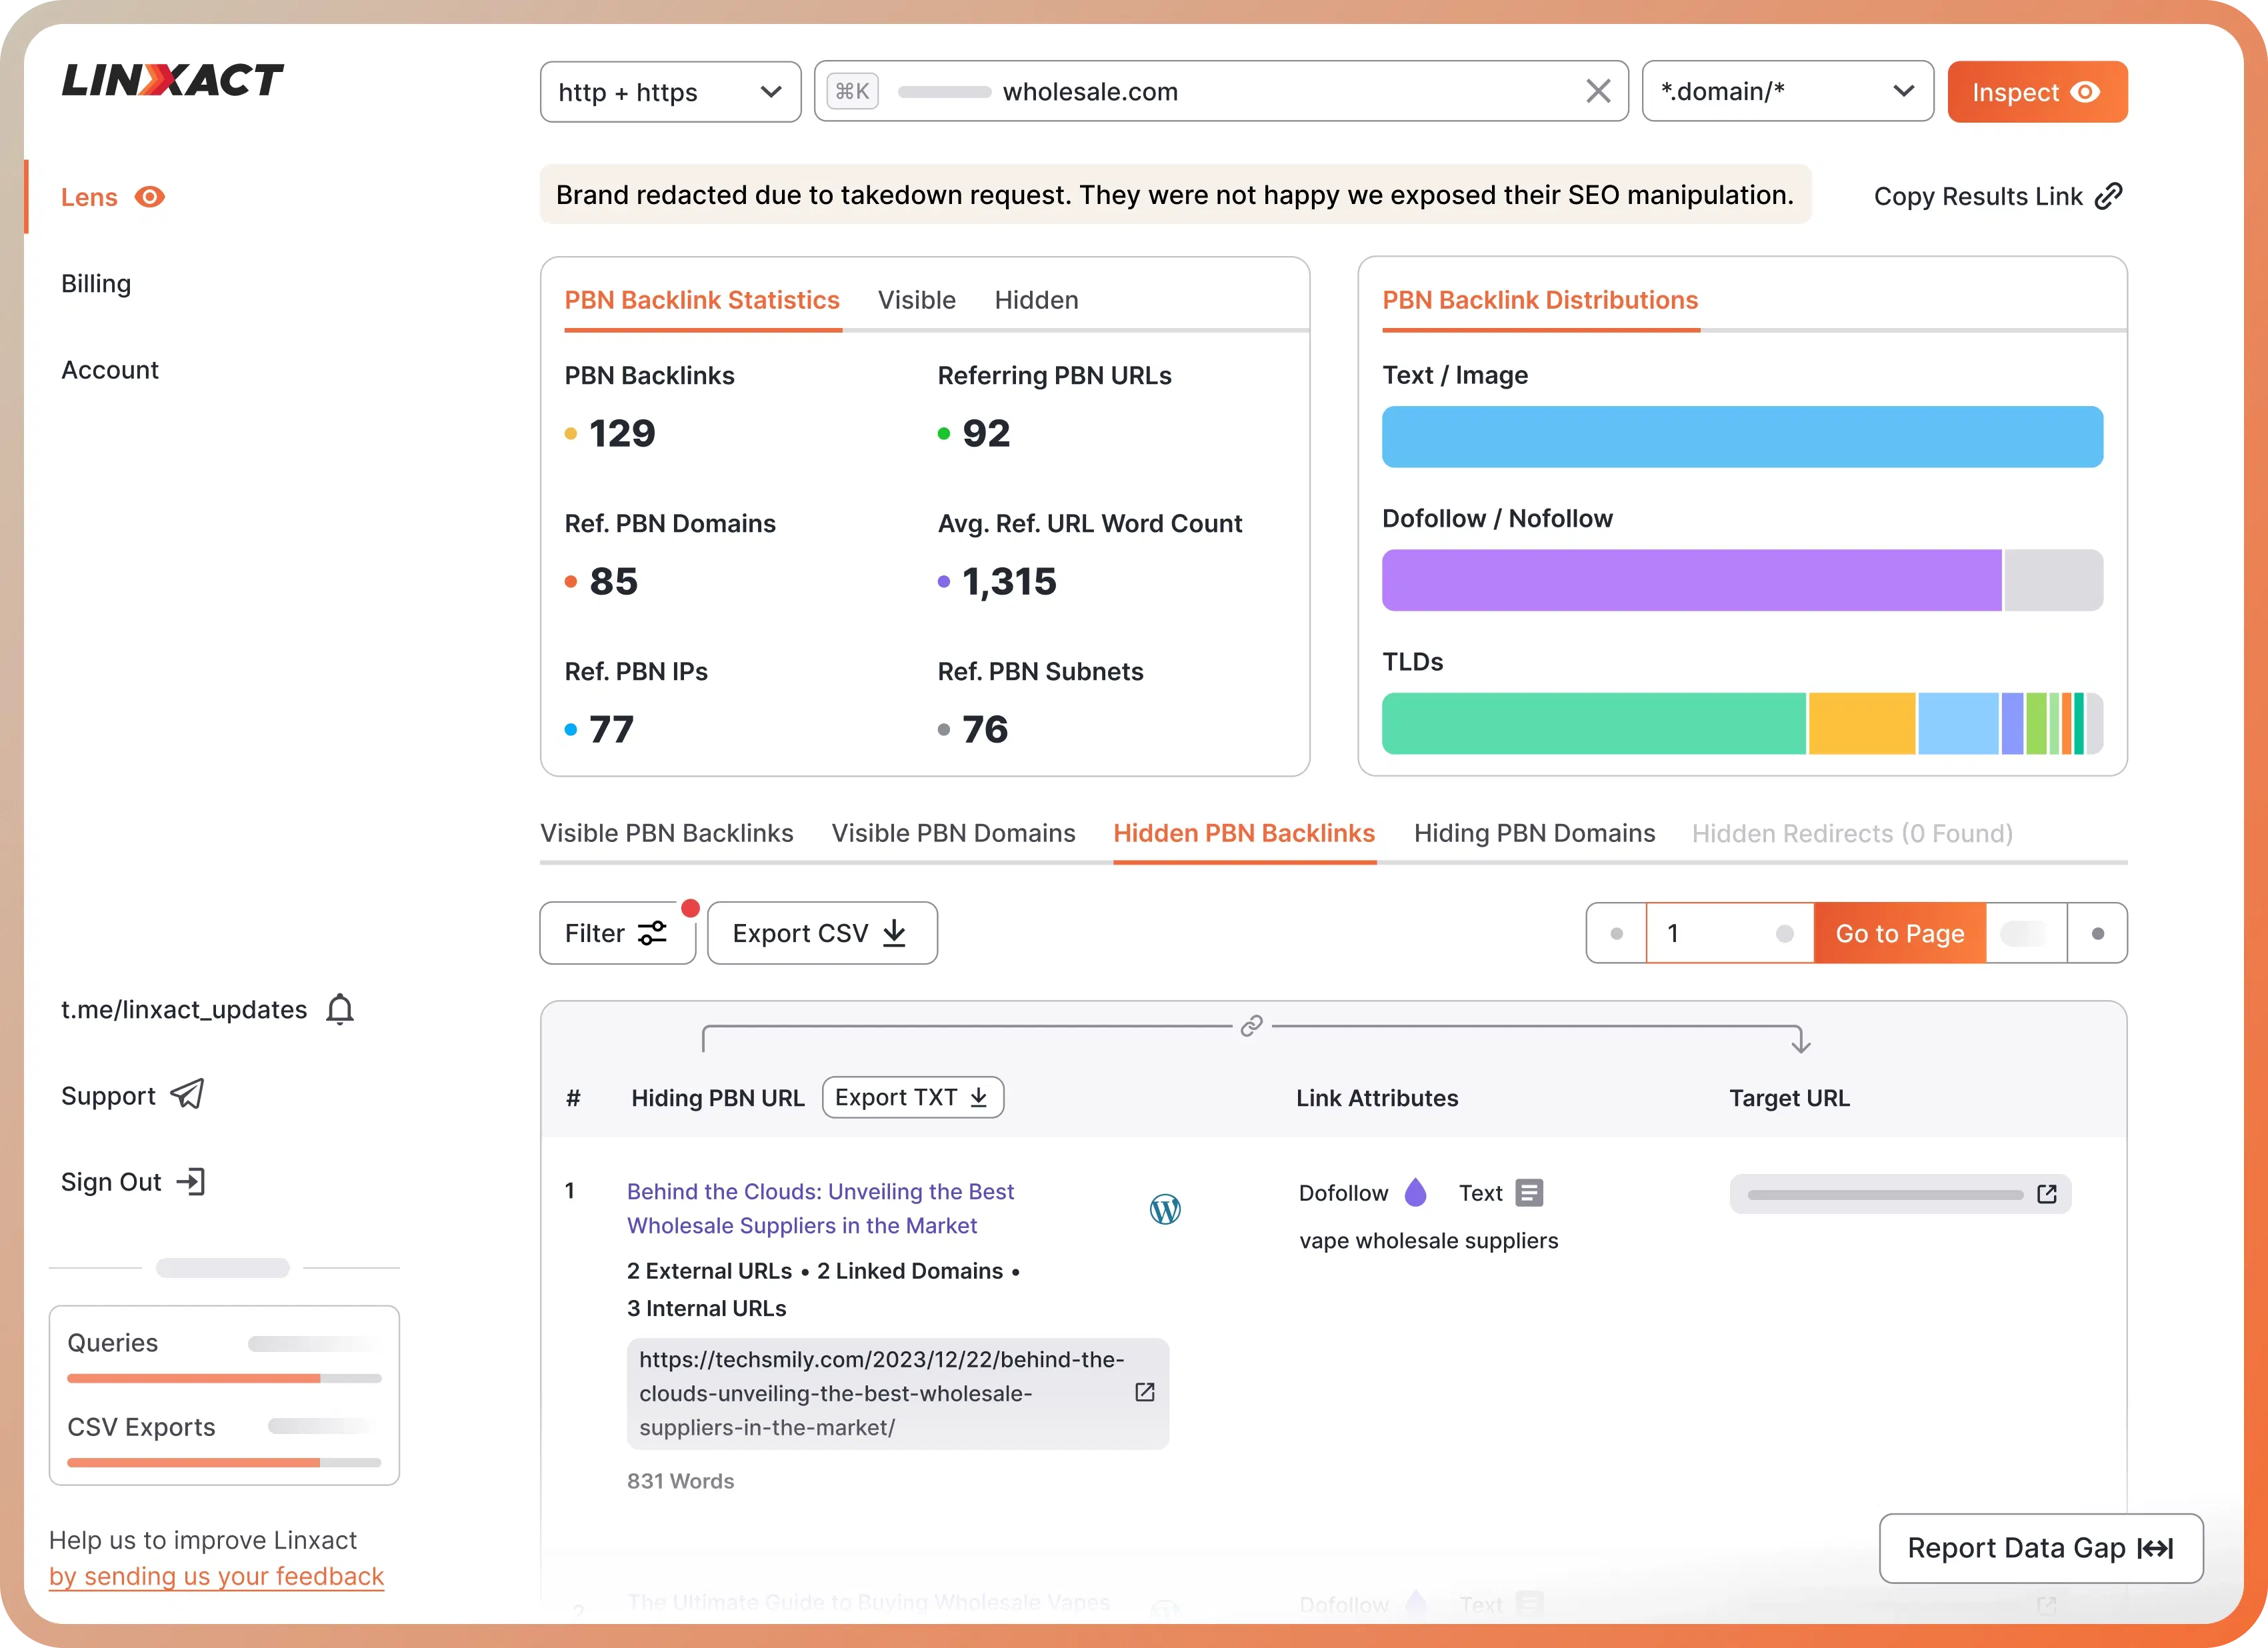Screen dimensions: 2268x1648
Task: Click the eye icon next to Lens
Action: click(150, 197)
